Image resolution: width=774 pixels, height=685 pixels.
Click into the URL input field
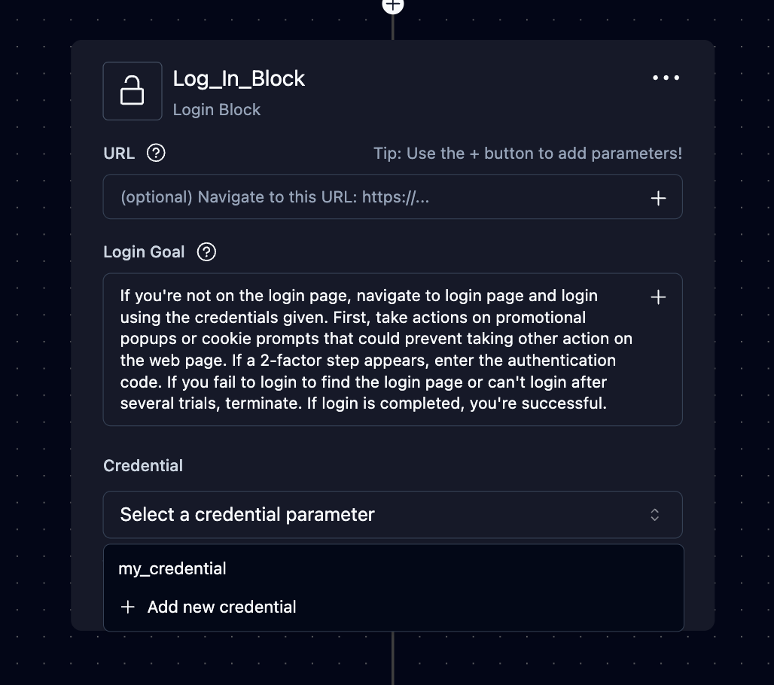pos(376,197)
